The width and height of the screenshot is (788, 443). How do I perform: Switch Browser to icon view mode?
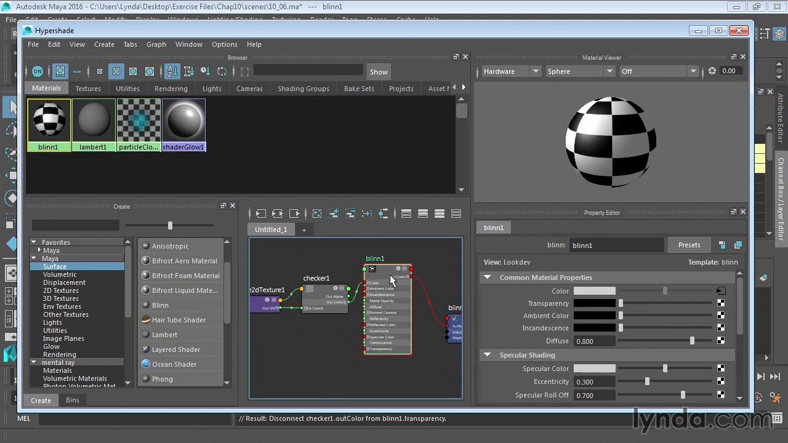60,71
